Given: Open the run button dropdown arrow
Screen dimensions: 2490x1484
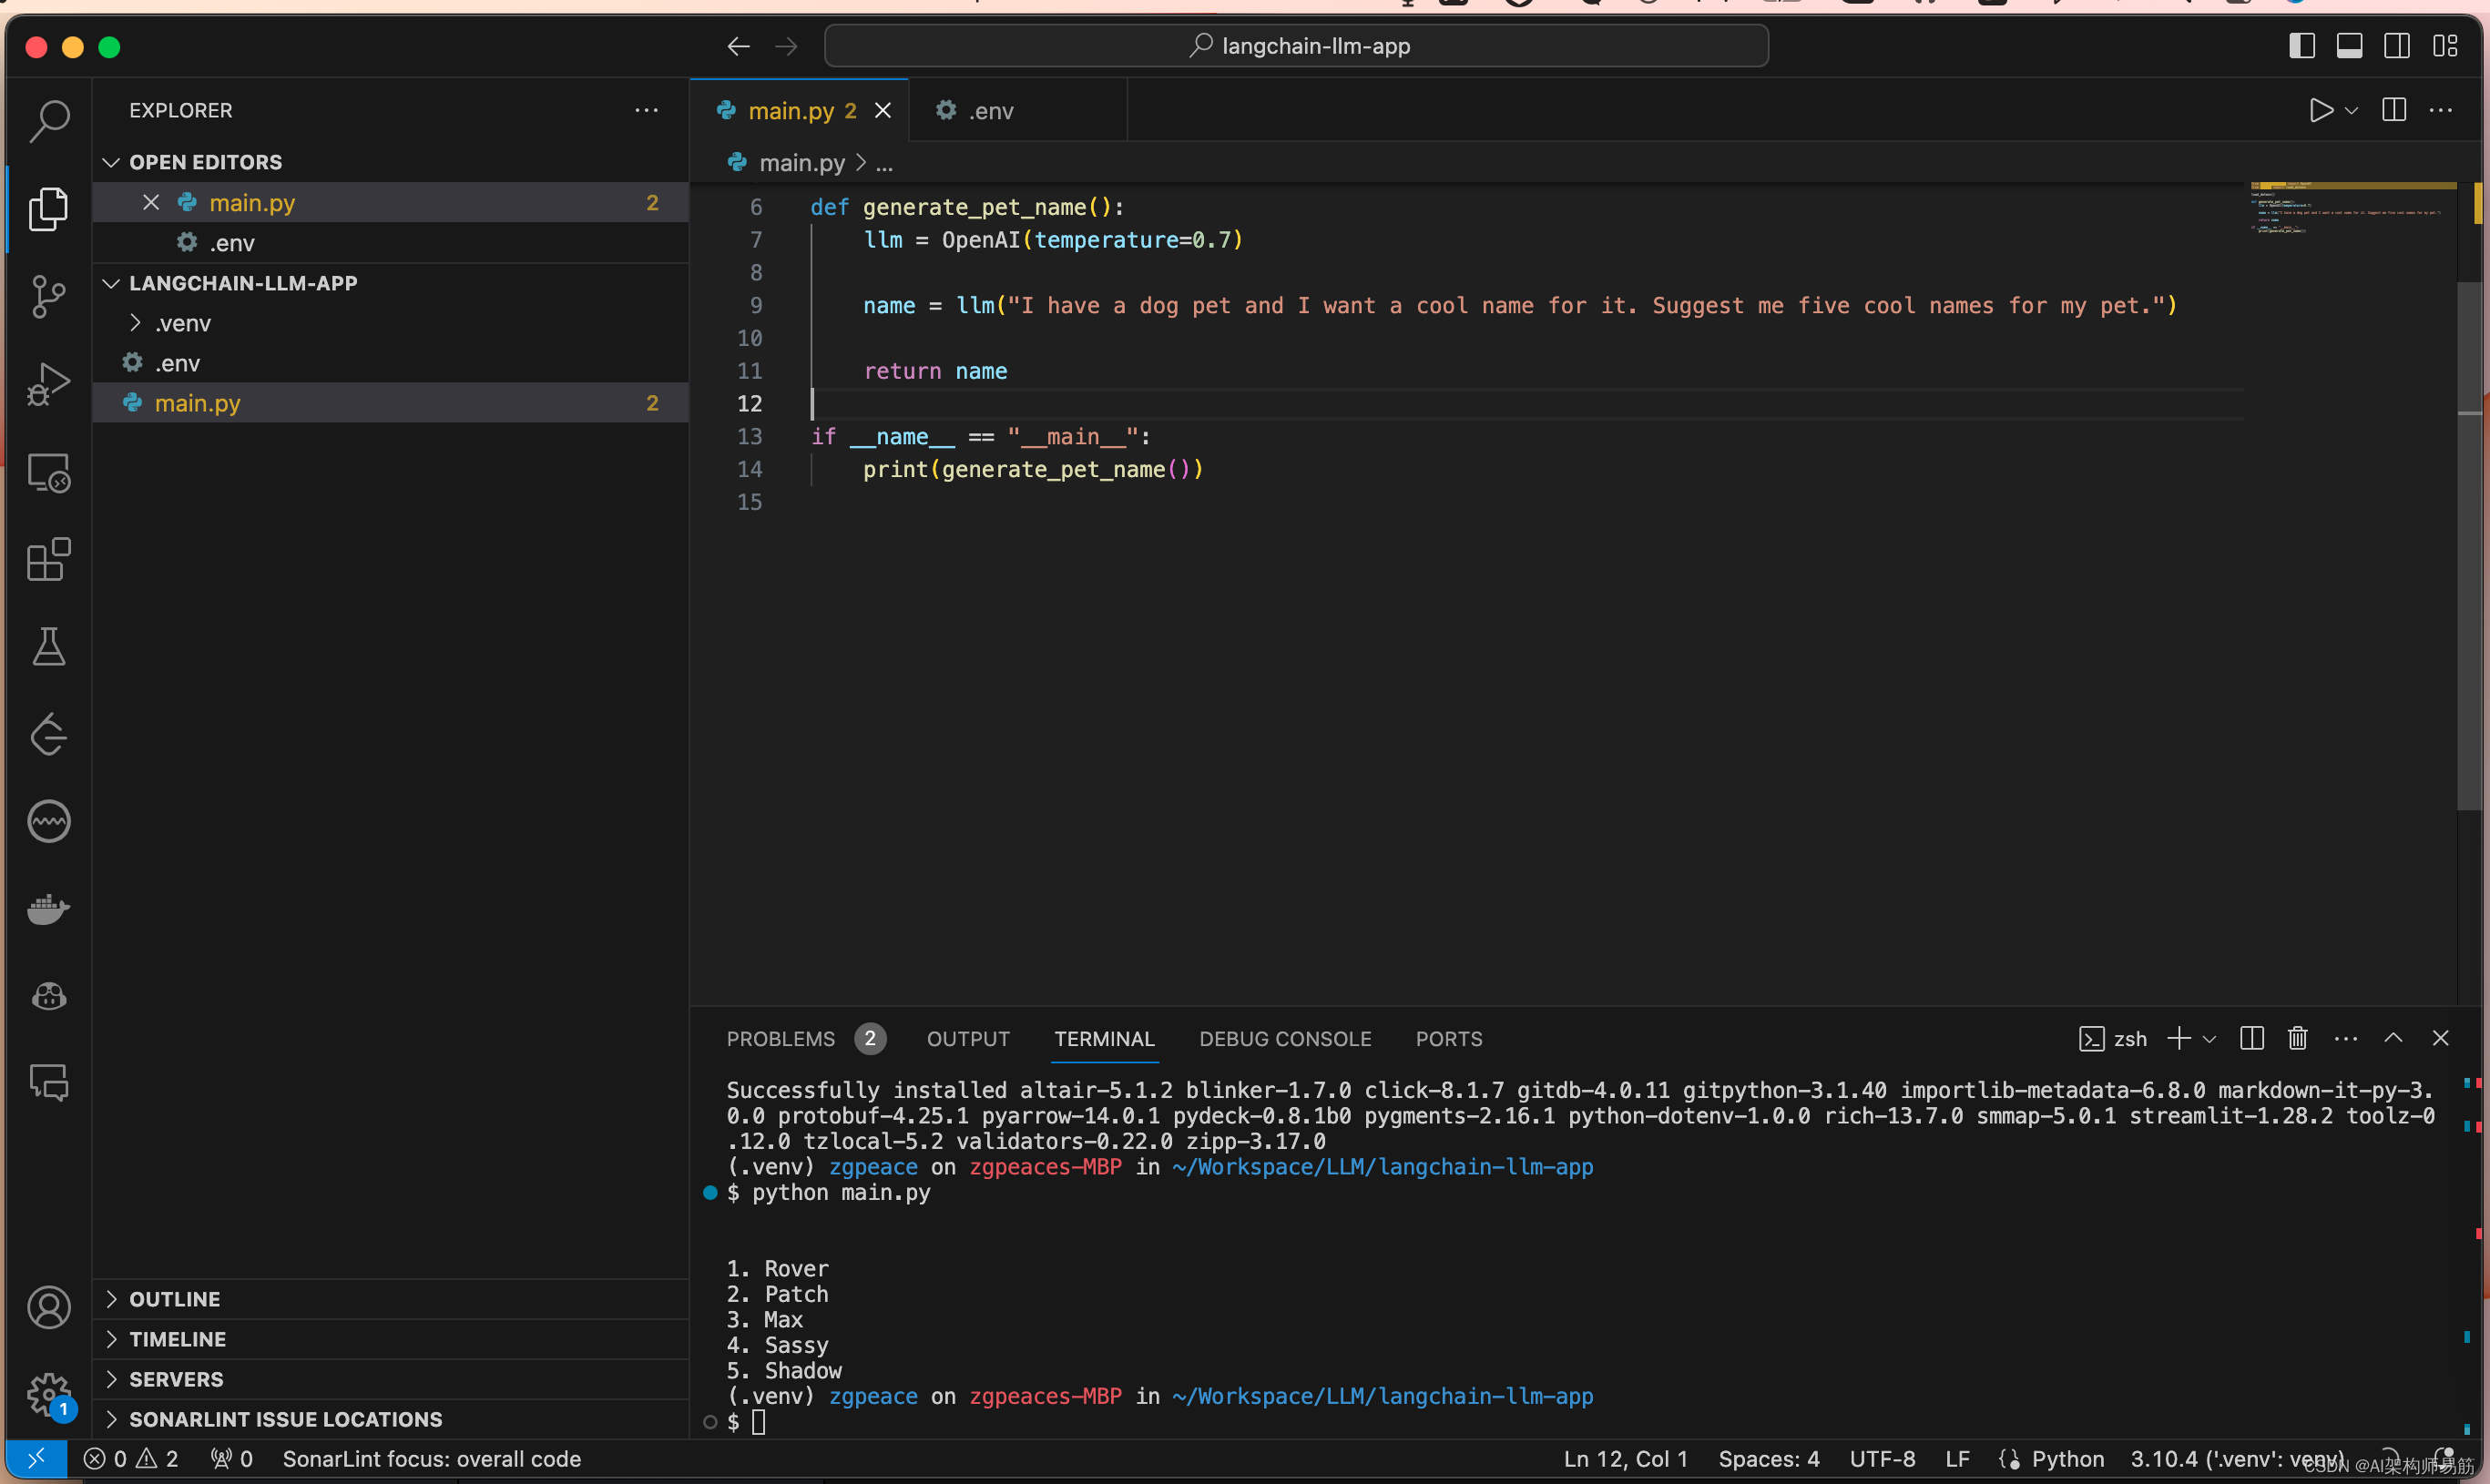Looking at the screenshot, I should point(2352,111).
